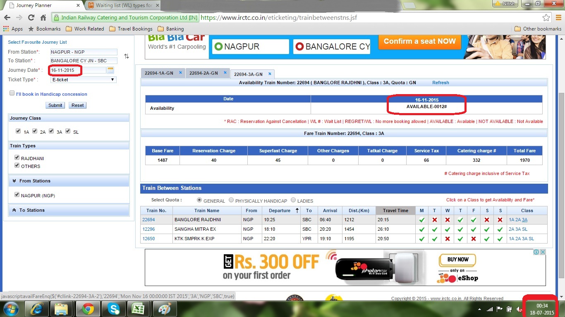The image size is (565, 317).
Task: Close the 22694-2A-GN availability tab
Action: point(225,73)
